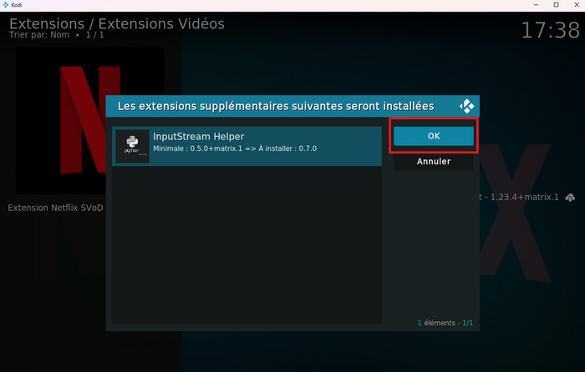The image size is (585, 372).
Task: Click the 'Extensions / Extensions Vidéos' heading
Action: coord(117,24)
